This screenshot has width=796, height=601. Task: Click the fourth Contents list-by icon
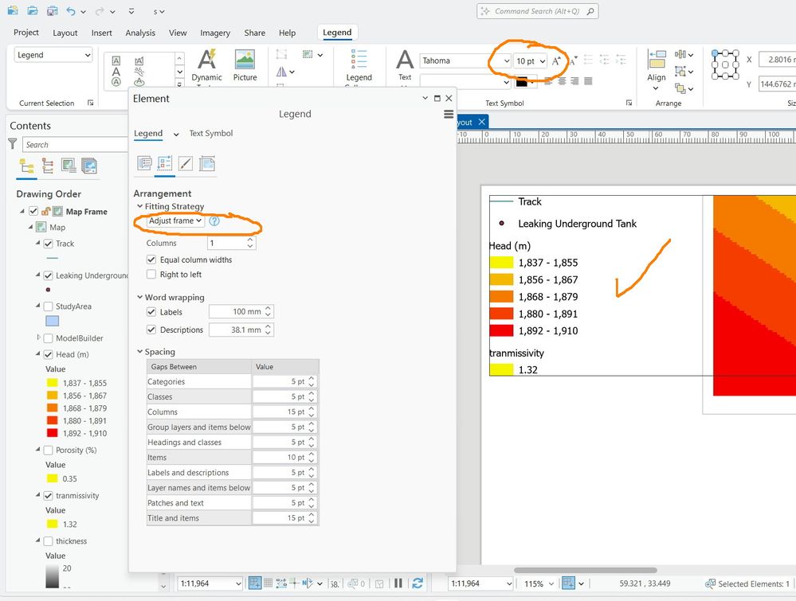(x=88, y=166)
